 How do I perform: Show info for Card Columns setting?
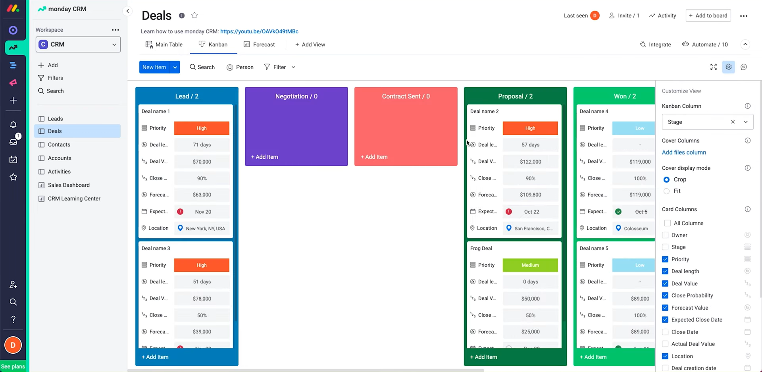748,209
